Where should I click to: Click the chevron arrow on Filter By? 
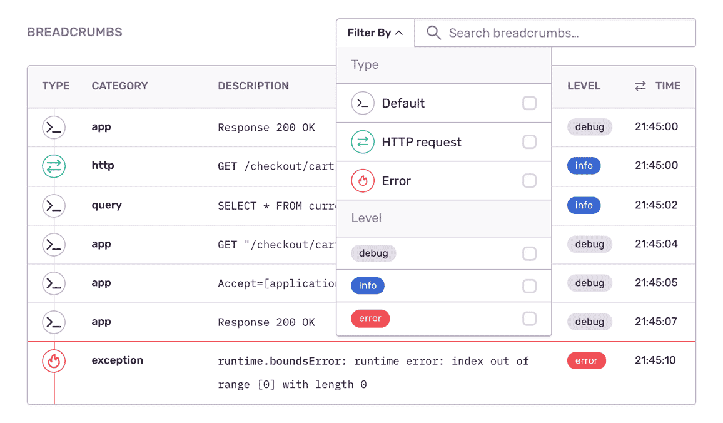(399, 33)
